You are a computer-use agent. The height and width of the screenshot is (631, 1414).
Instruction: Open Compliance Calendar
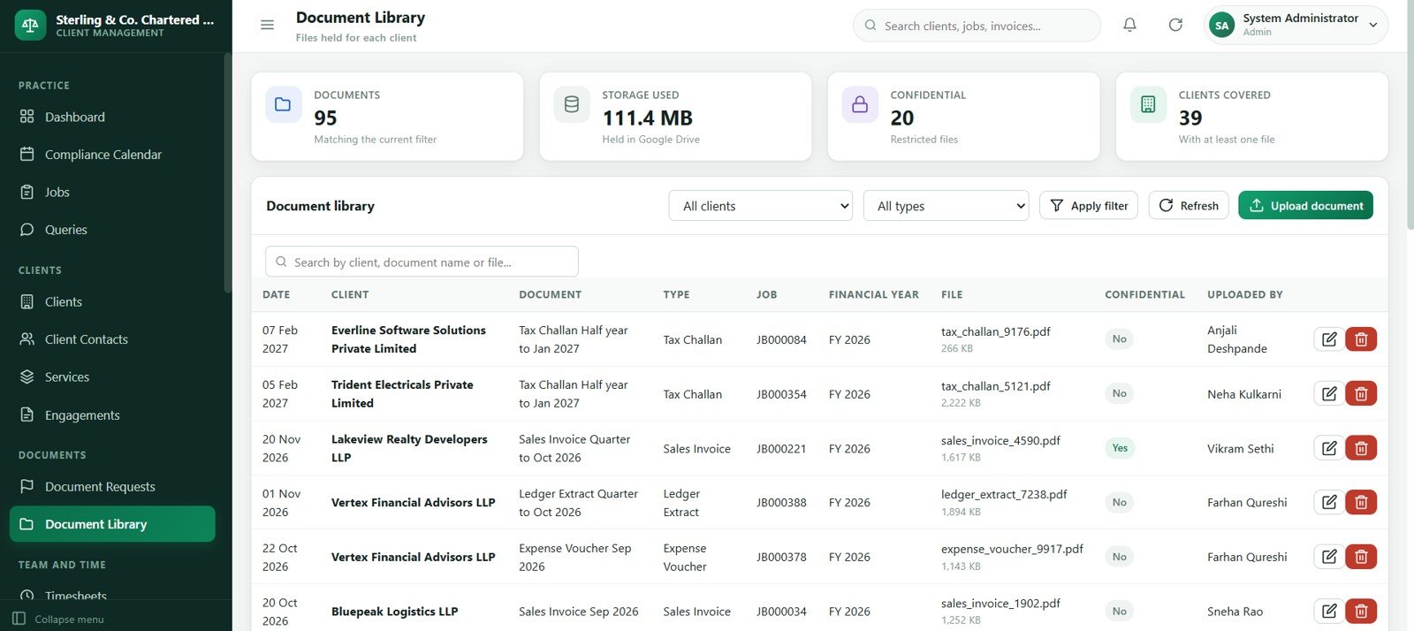click(x=112, y=155)
